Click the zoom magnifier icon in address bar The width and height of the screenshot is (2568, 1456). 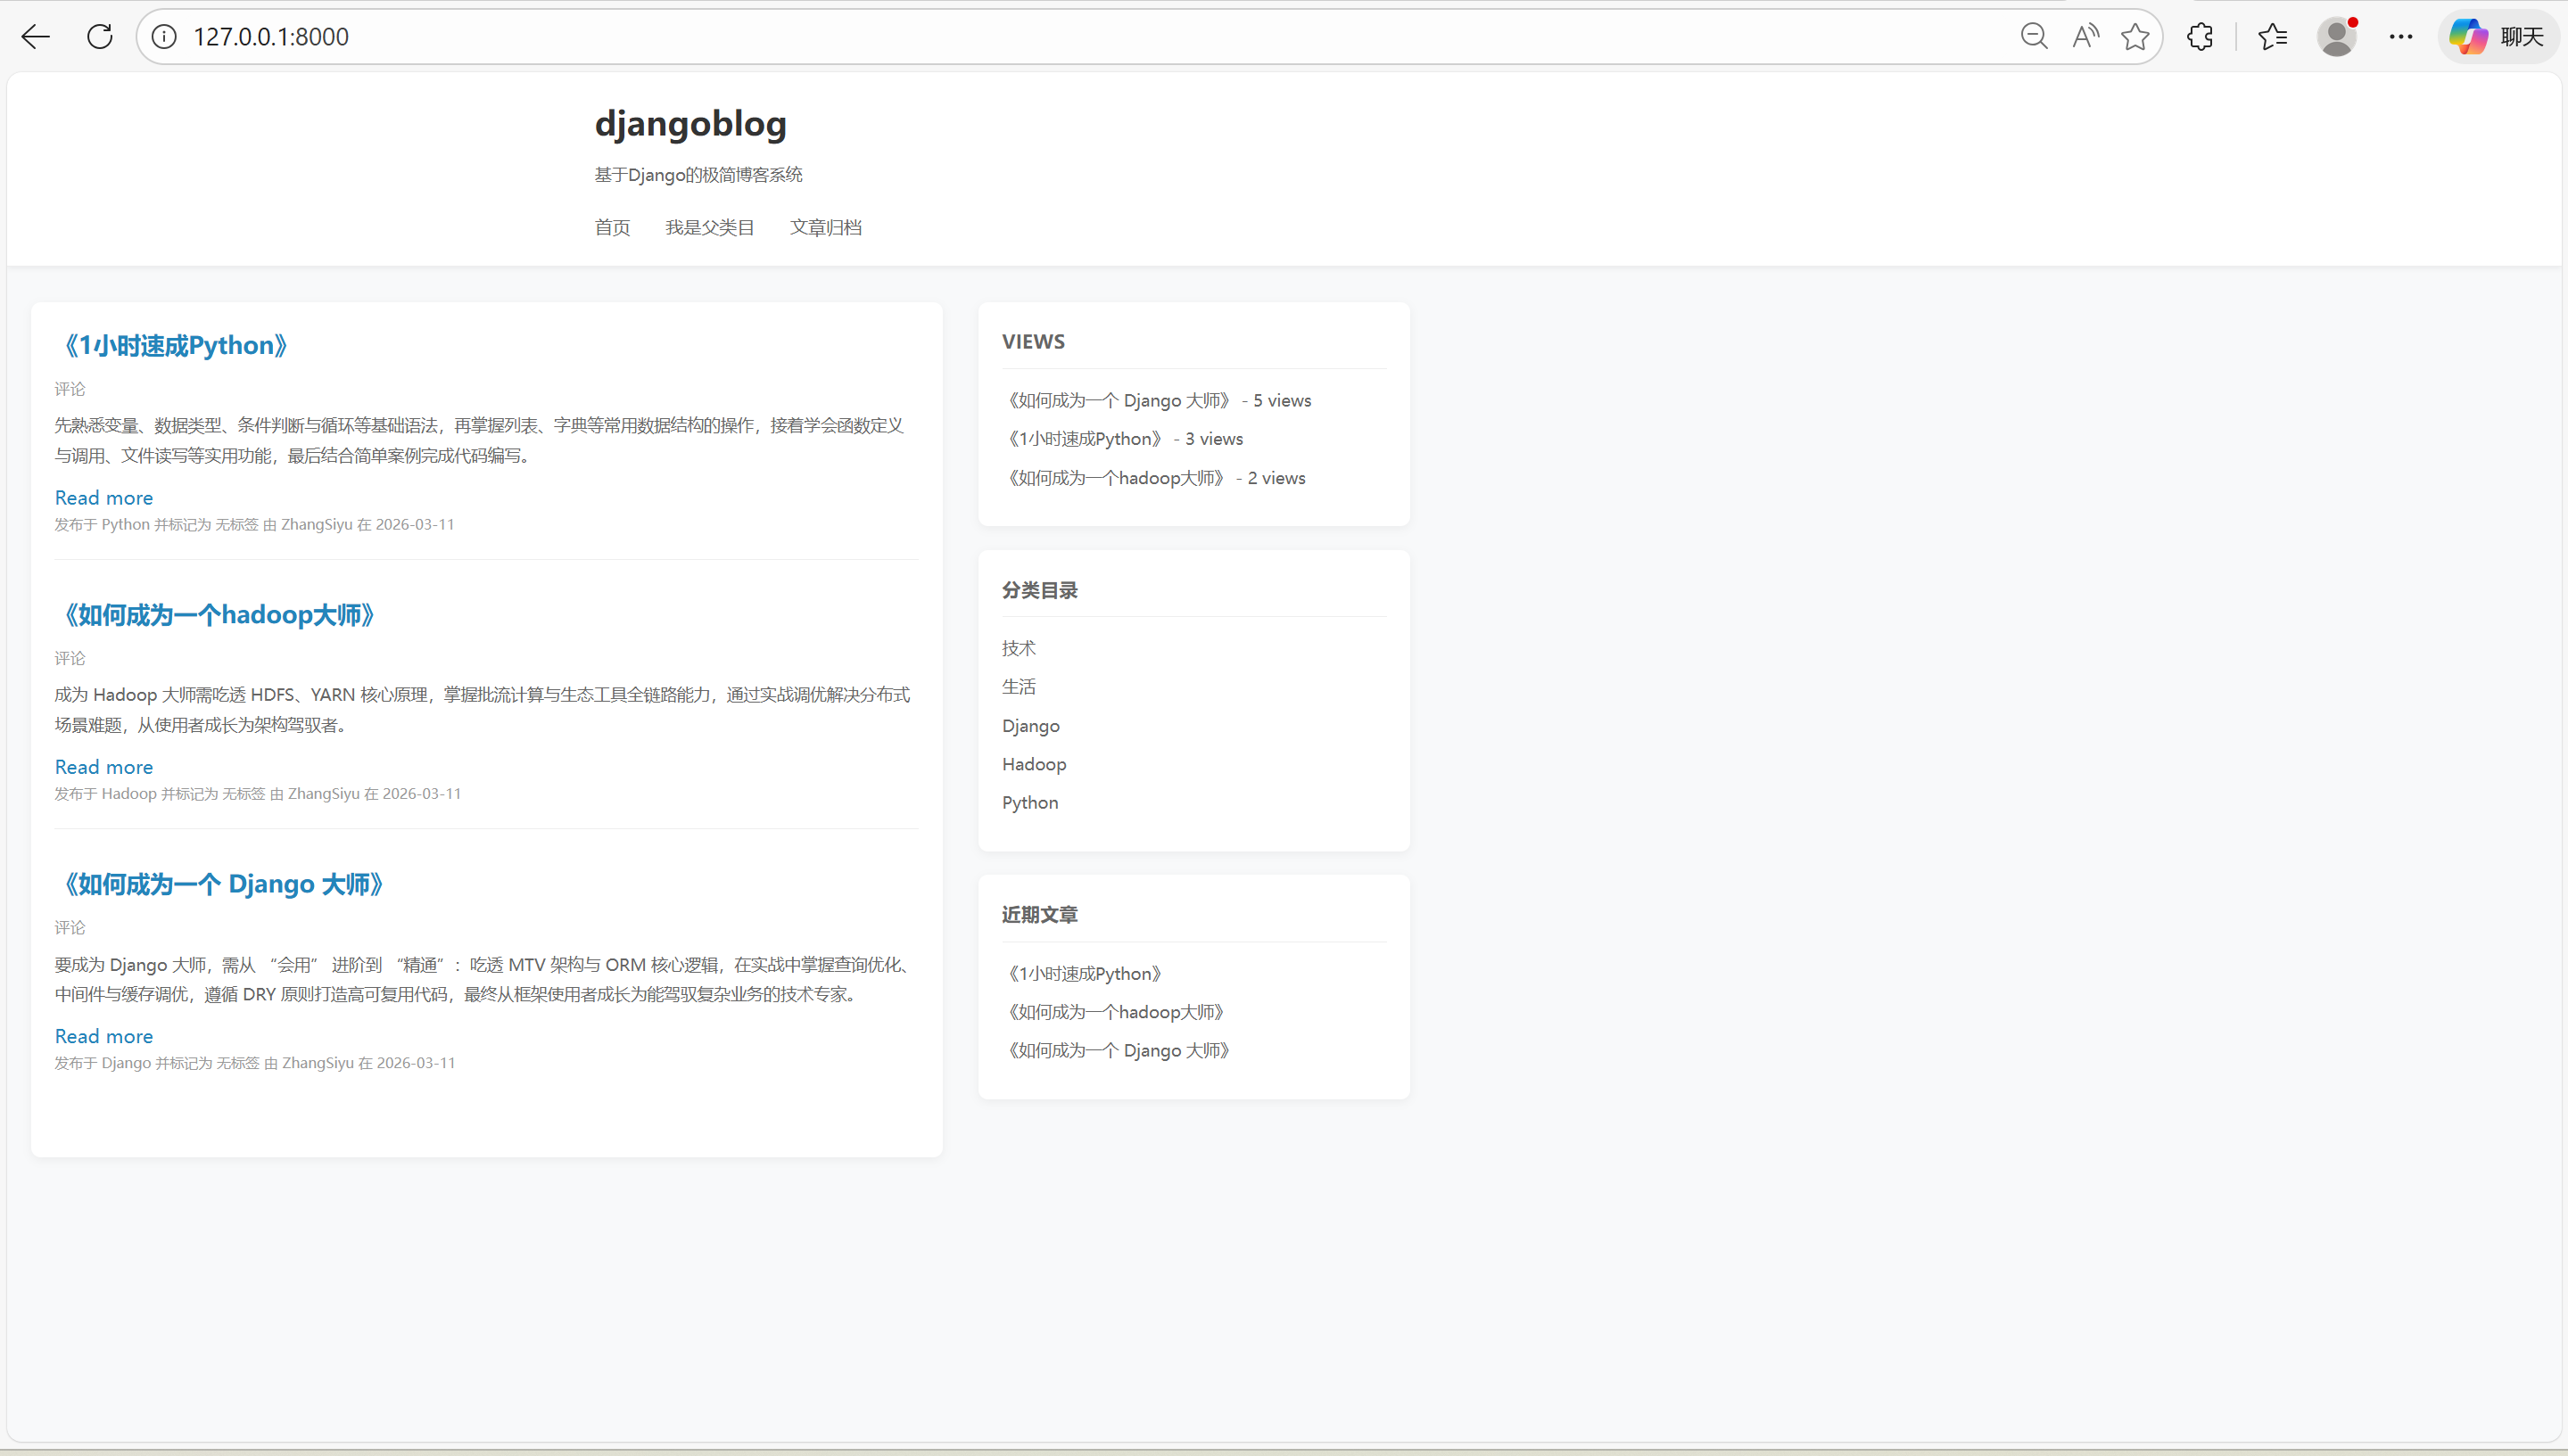tap(2033, 37)
